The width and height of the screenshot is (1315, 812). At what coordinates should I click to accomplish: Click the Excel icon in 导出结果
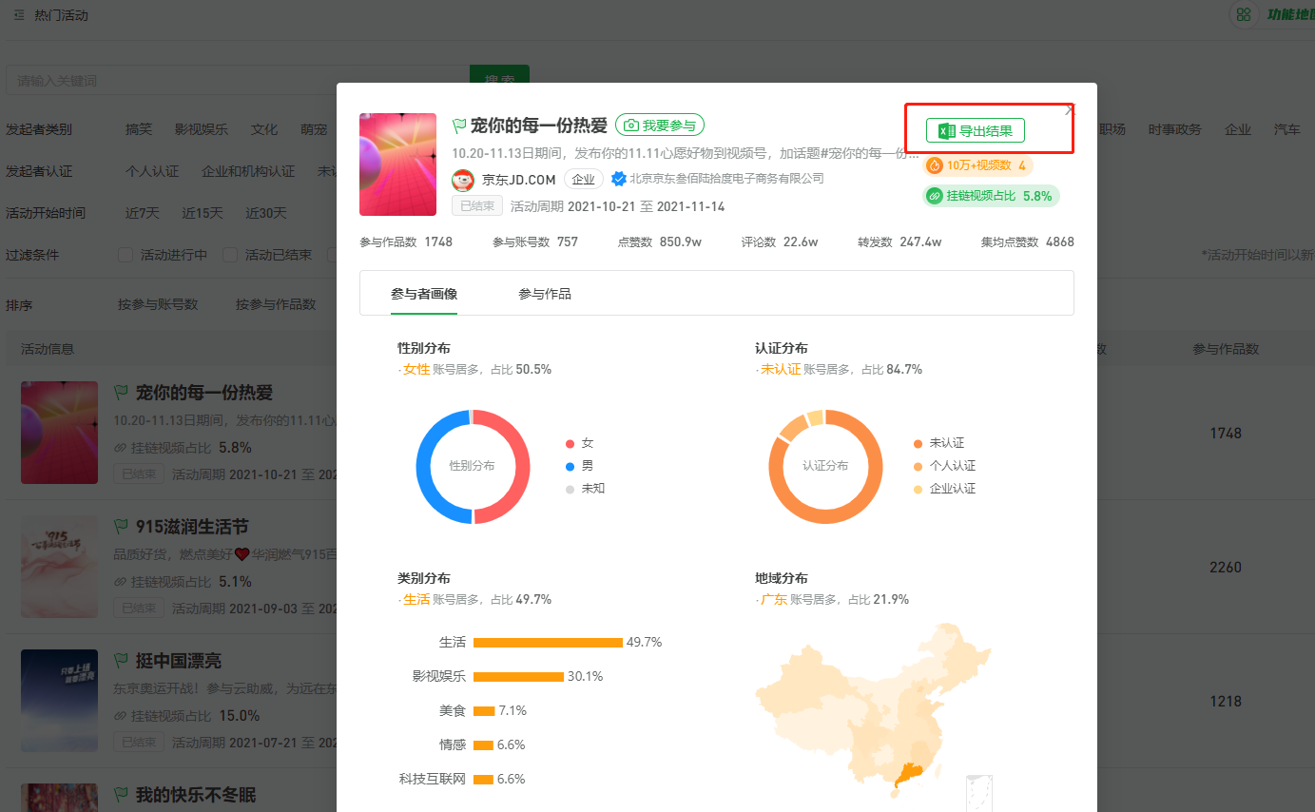pyautogui.click(x=946, y=131)
